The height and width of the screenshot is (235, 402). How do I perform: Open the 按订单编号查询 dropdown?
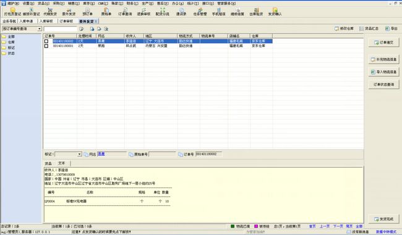(x=40, y=29)
